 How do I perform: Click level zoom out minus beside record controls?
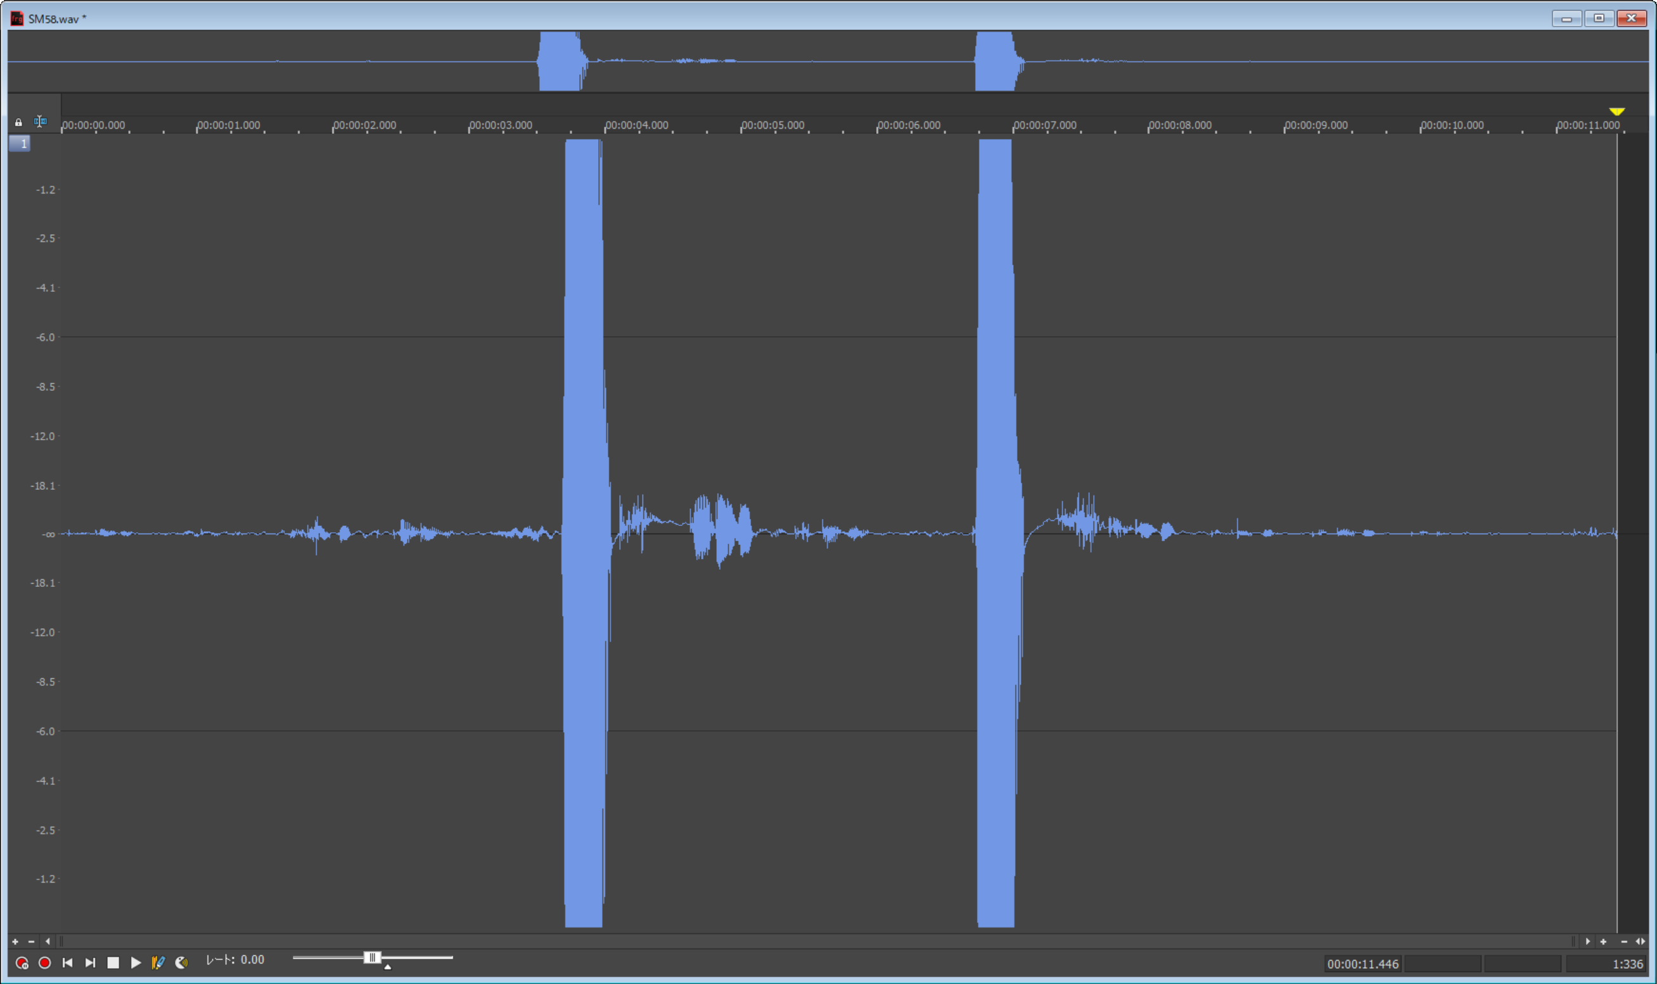(x=31, y=941)
